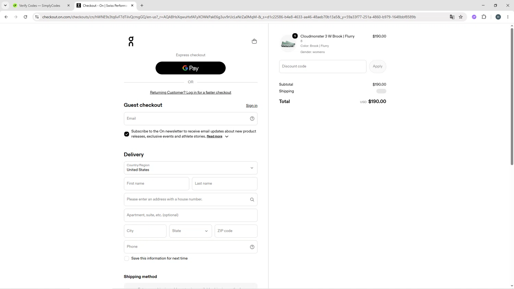
Task: Click the browser address bar URL
Action: (229, 17)
